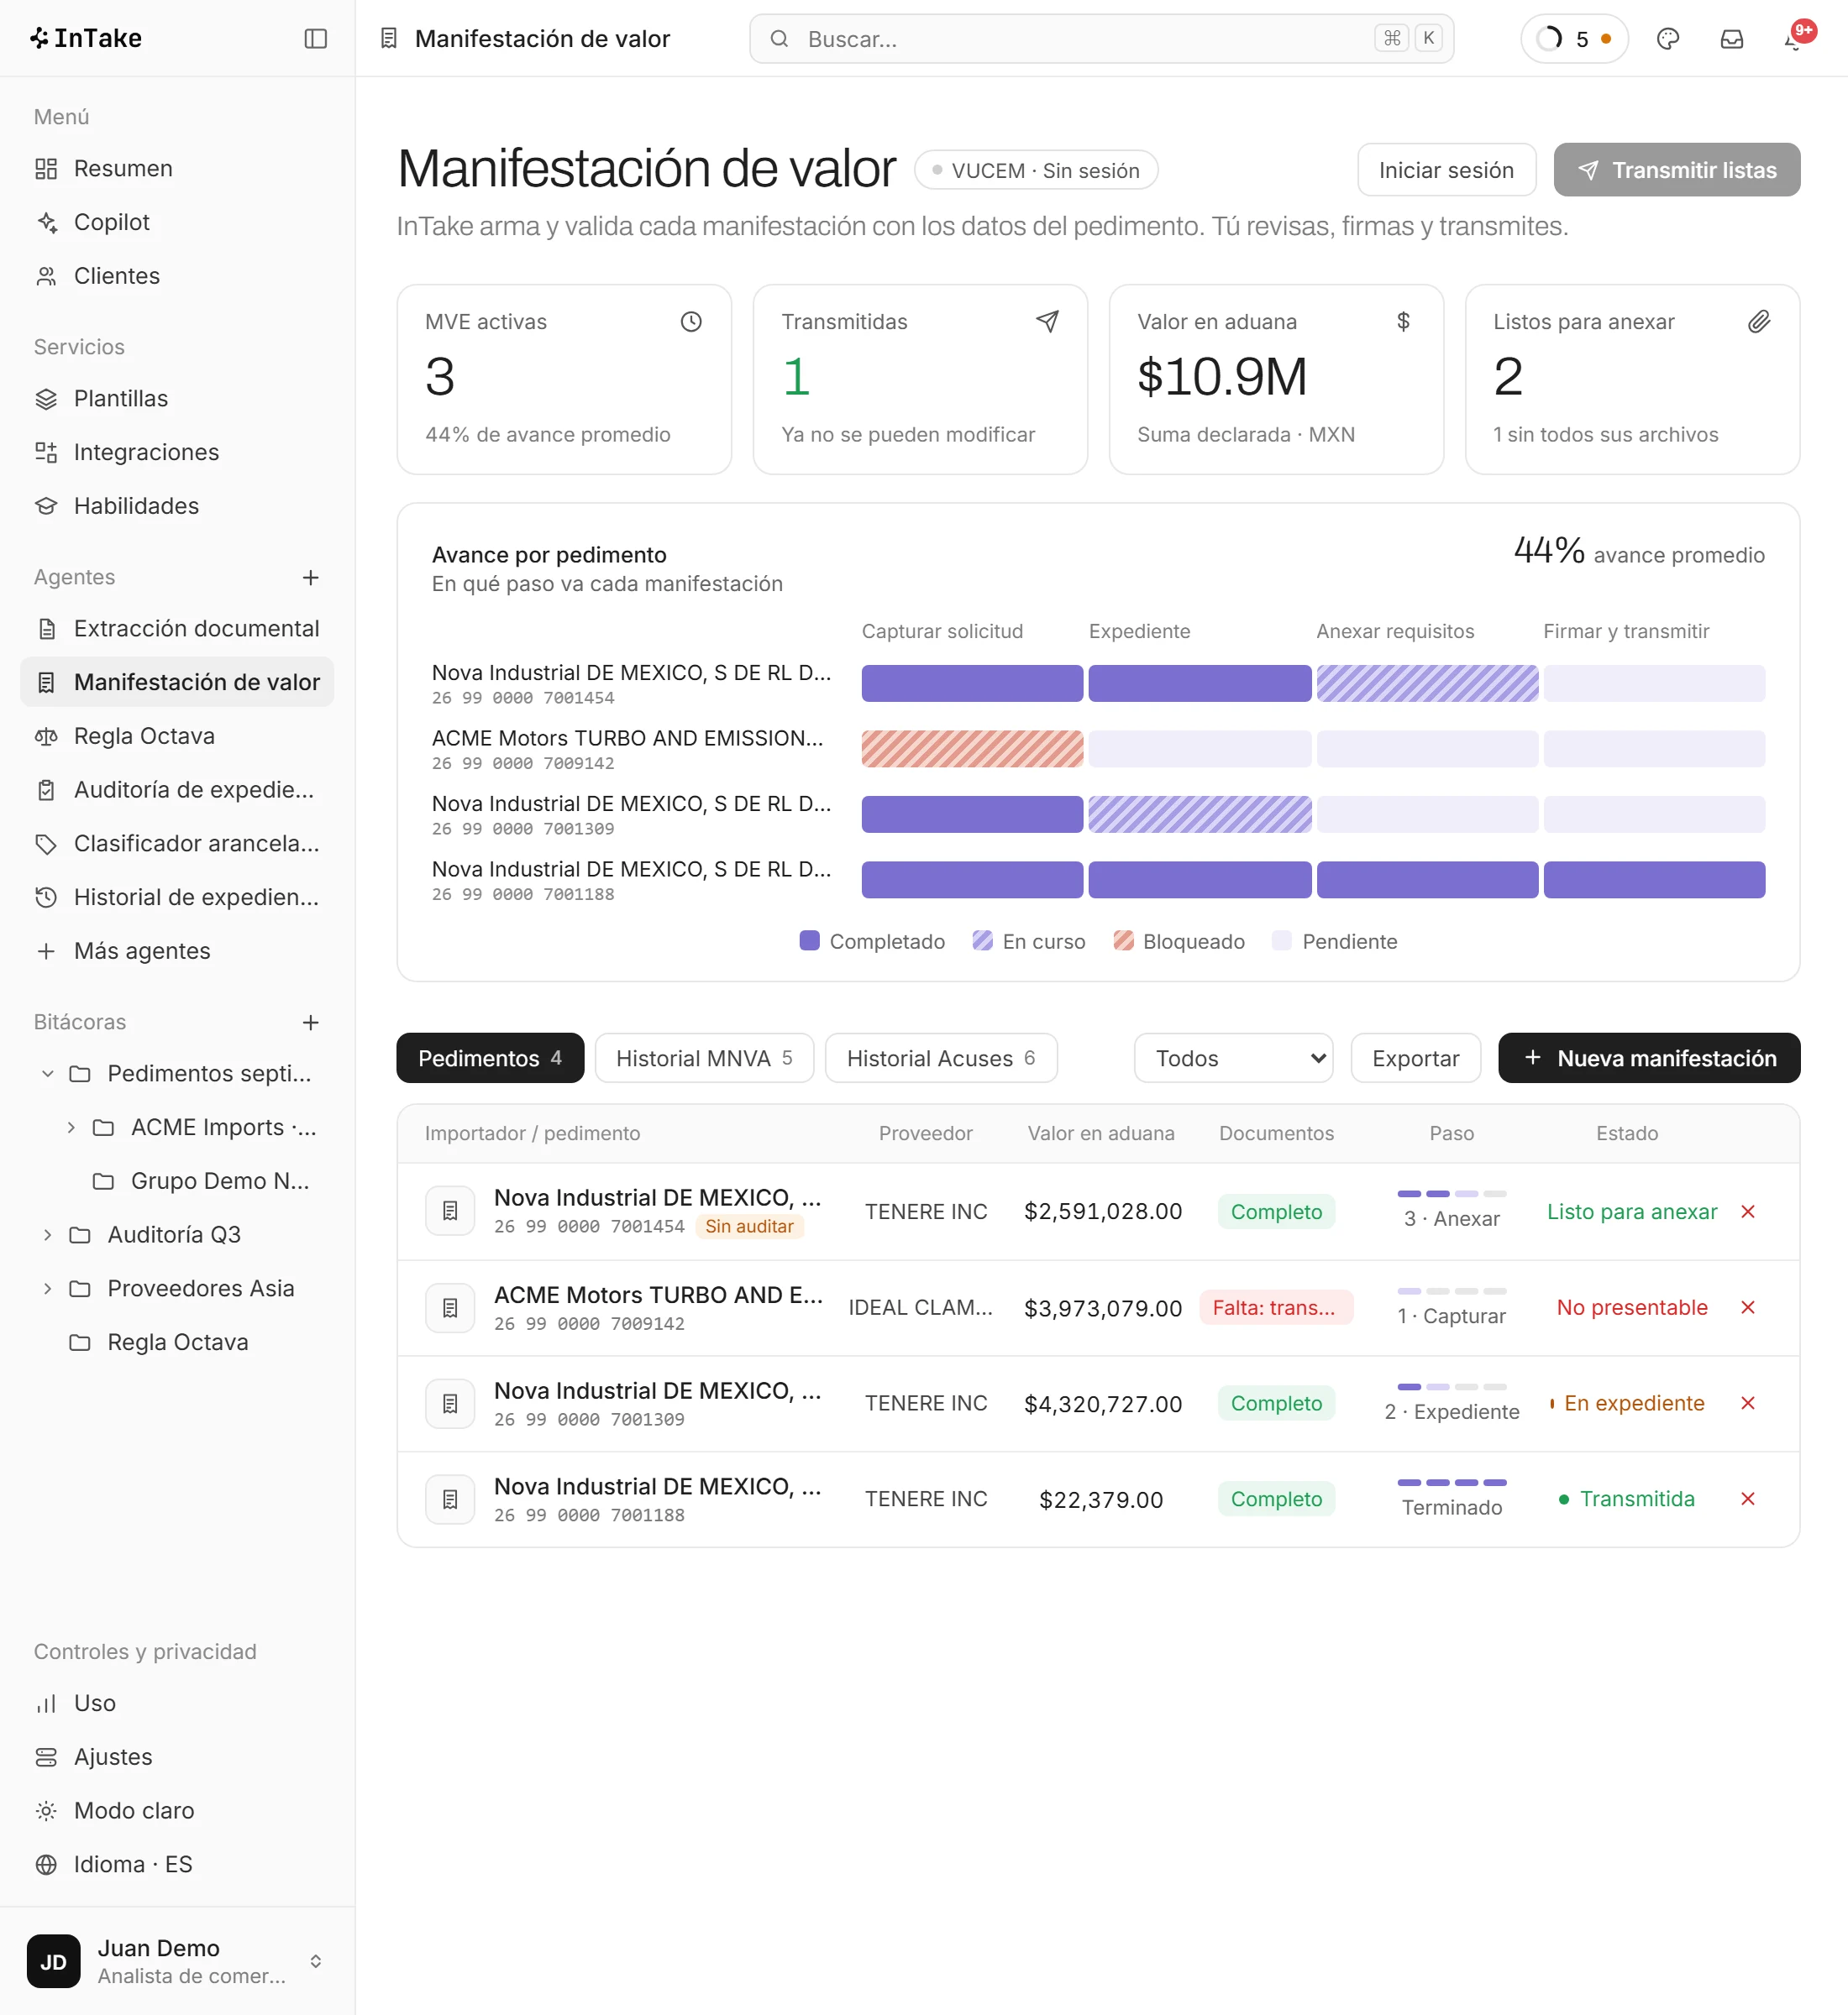Switch Idioma · ES language setting
Image resolution: width=1848 pixels, height=2015 pixels.
pos(177,1864)
